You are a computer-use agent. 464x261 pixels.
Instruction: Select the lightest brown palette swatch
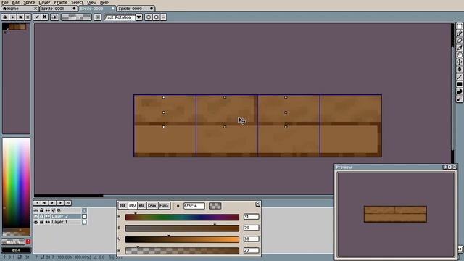click(x=22, y=27)
